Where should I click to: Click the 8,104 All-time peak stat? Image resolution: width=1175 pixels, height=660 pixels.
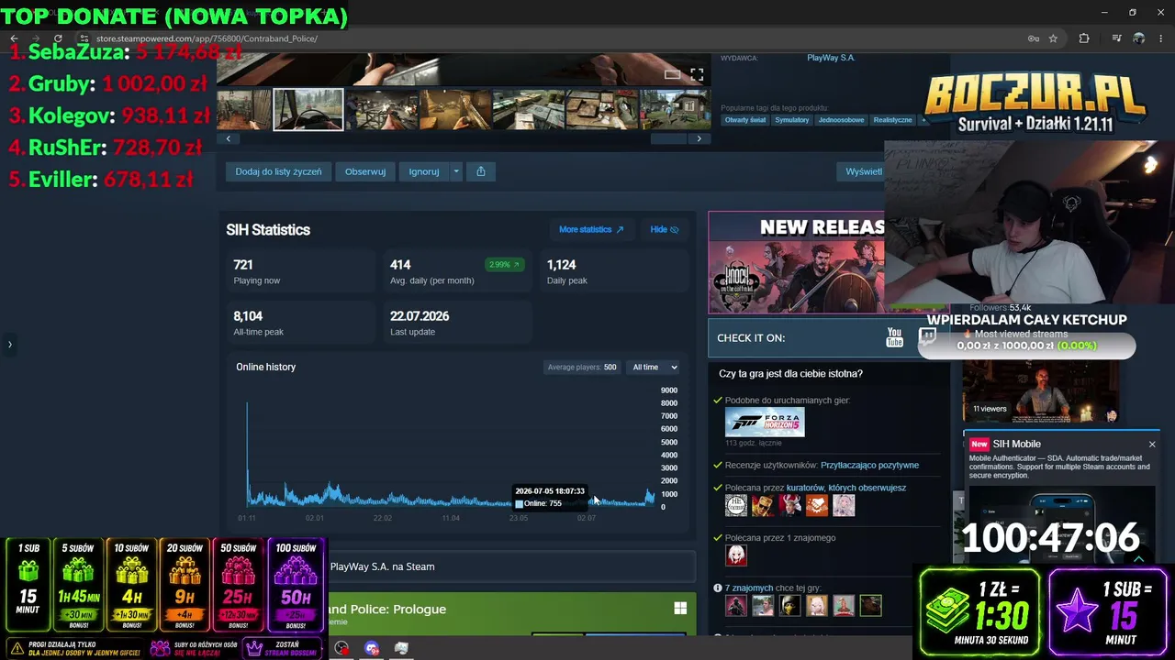(x=302, y=323)
